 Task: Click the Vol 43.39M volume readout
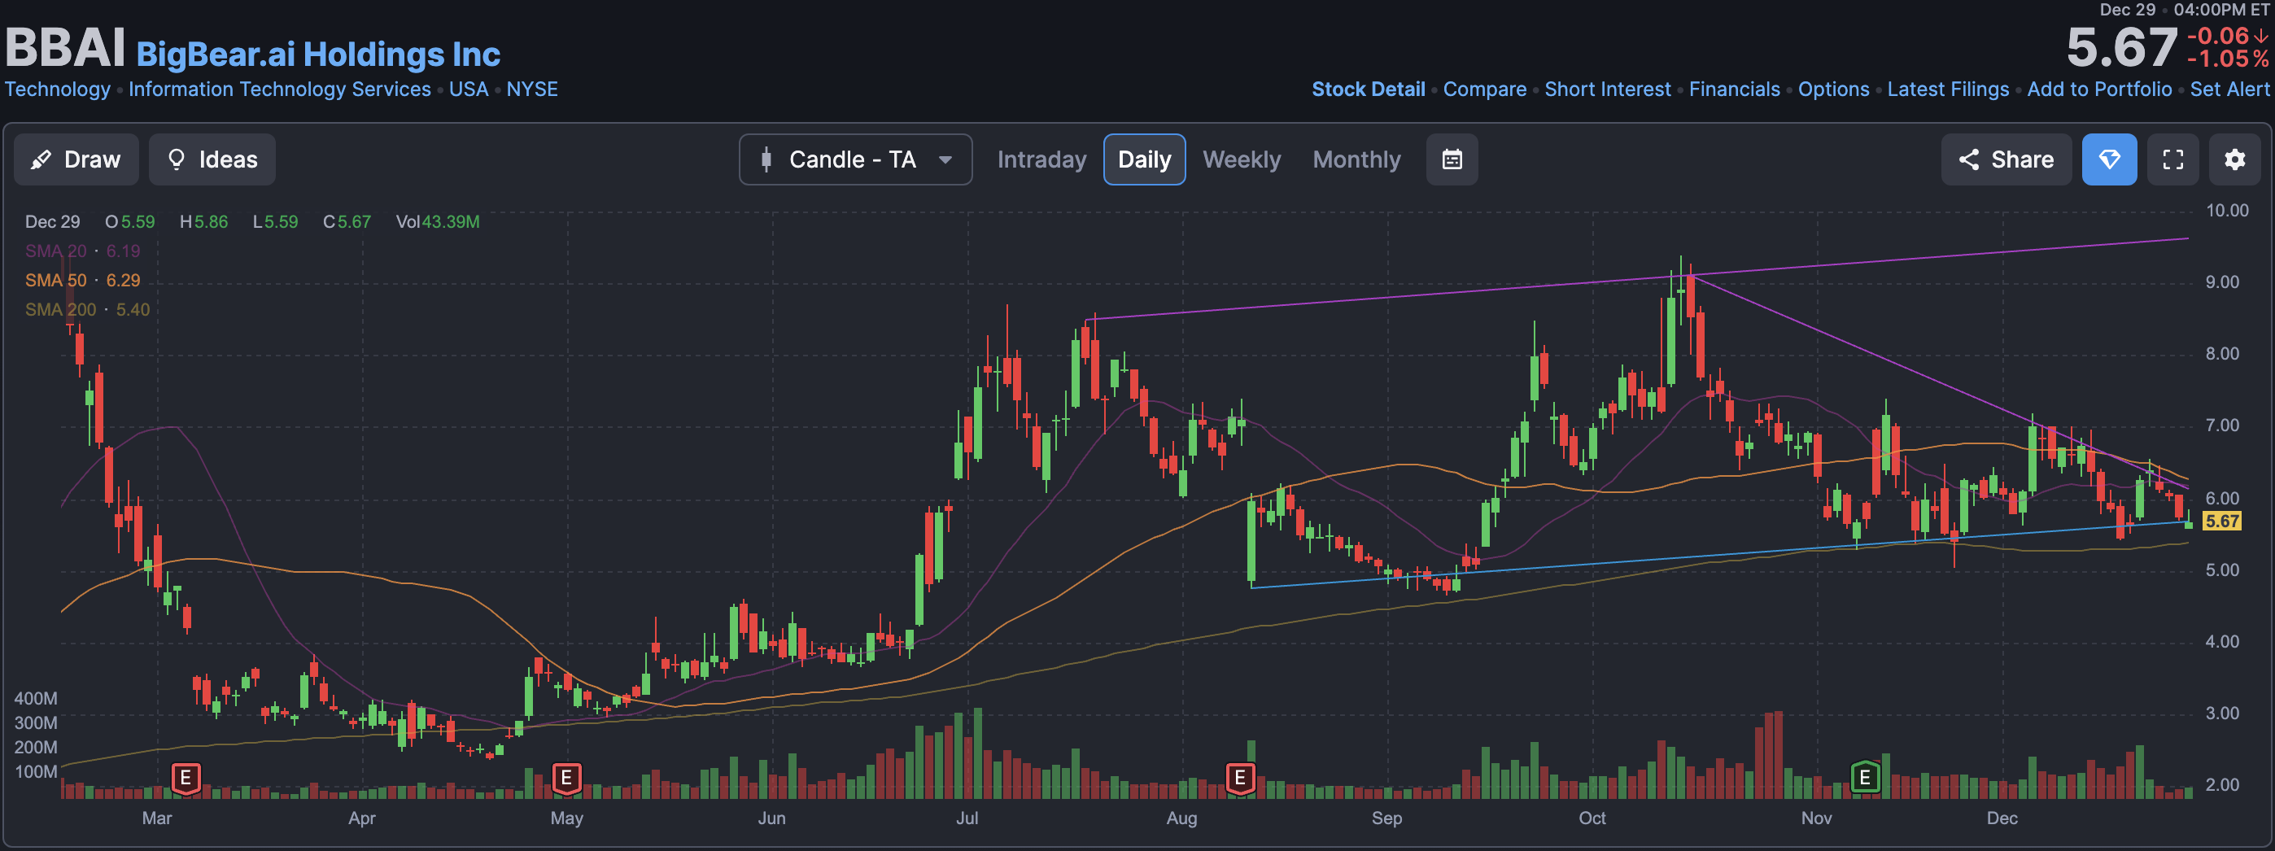[438, 221]
